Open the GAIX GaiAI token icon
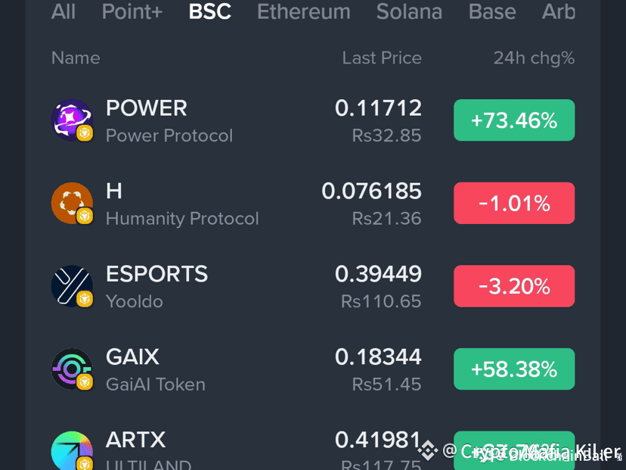The image size is (626, 470). click(72, 369)
